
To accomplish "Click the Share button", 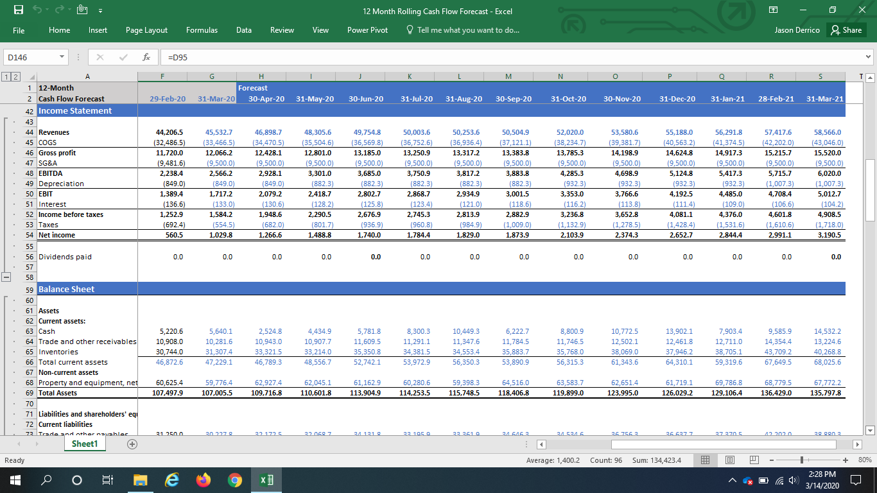I will point(846,30).
